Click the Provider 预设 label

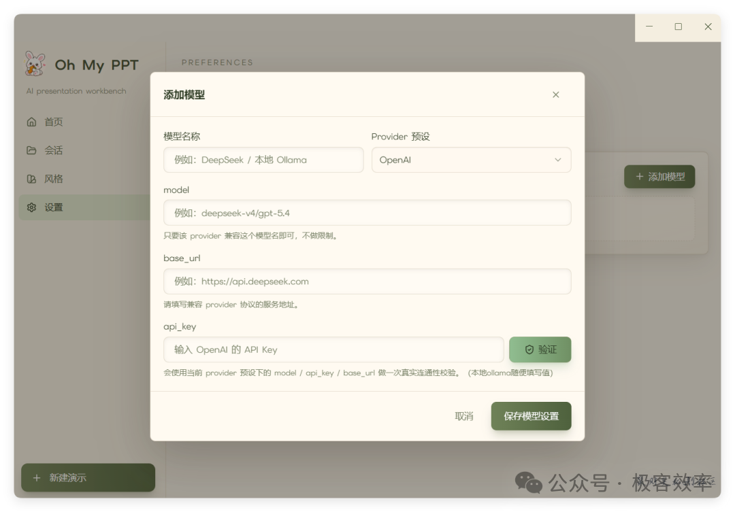[x=400, y=136]
